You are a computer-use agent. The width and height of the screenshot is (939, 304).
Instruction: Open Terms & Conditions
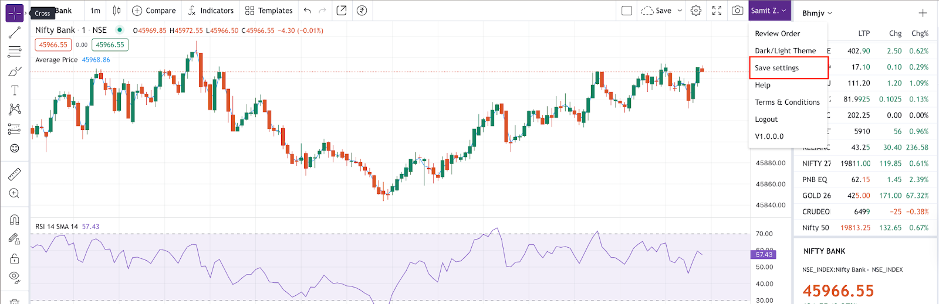coord(787,102)
